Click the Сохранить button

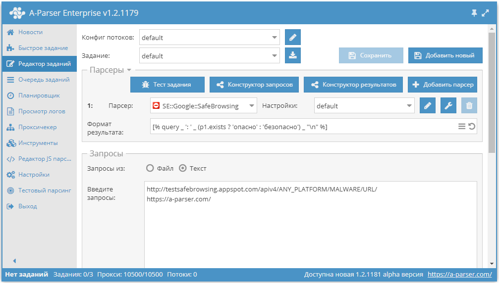371,55
